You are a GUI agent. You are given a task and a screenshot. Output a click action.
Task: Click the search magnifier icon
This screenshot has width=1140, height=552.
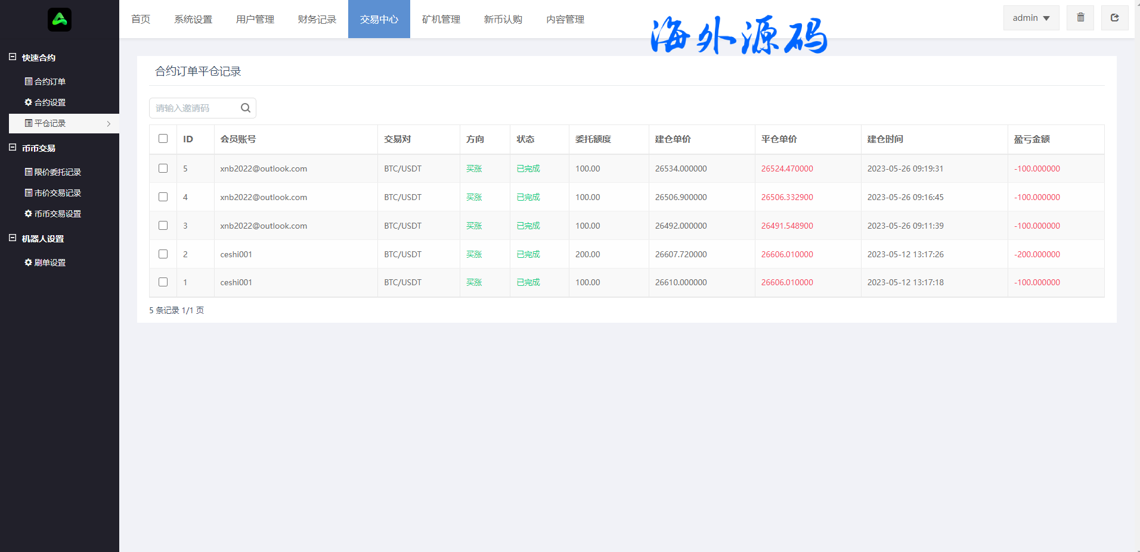(x=245, y=108)
